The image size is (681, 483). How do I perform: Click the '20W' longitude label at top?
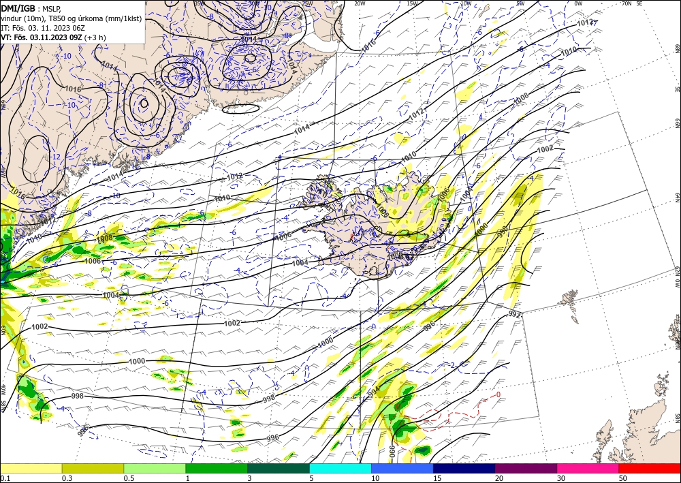[359, 3]
